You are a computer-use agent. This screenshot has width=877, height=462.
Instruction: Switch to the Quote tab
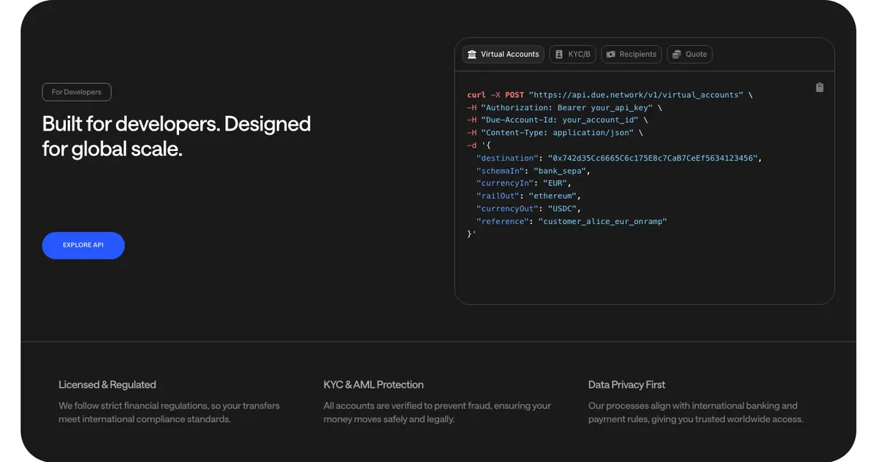[x=689, y=55]
